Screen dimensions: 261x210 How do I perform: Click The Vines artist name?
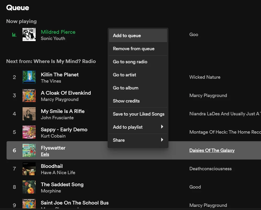(51, 81)
